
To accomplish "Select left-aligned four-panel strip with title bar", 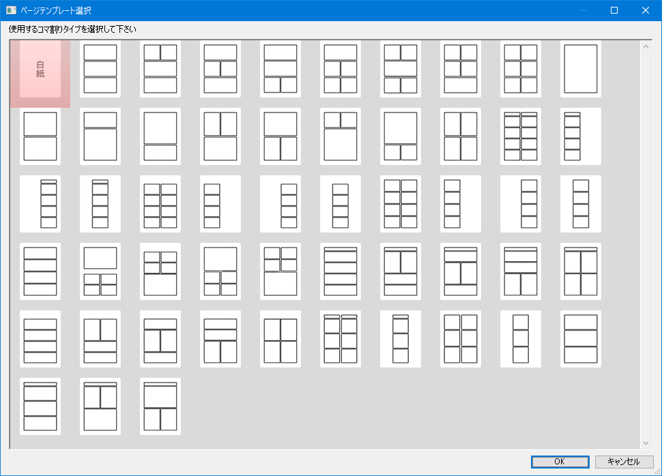I will pos(581,136).
